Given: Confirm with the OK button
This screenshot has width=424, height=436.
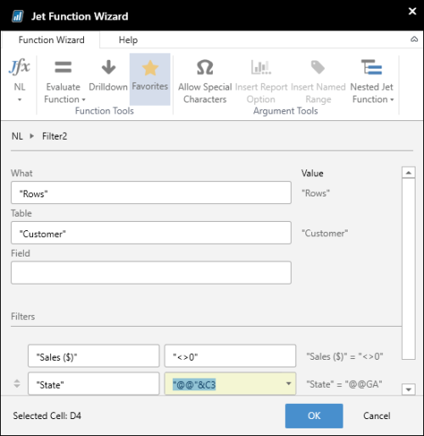Looking at the screenshot, I should click(x=314, y=416).
